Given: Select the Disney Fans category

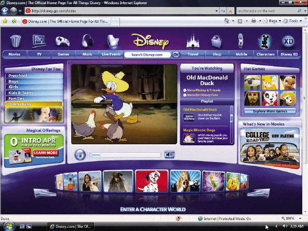Looking at the screenshot, I should click(x=34, y=104).
